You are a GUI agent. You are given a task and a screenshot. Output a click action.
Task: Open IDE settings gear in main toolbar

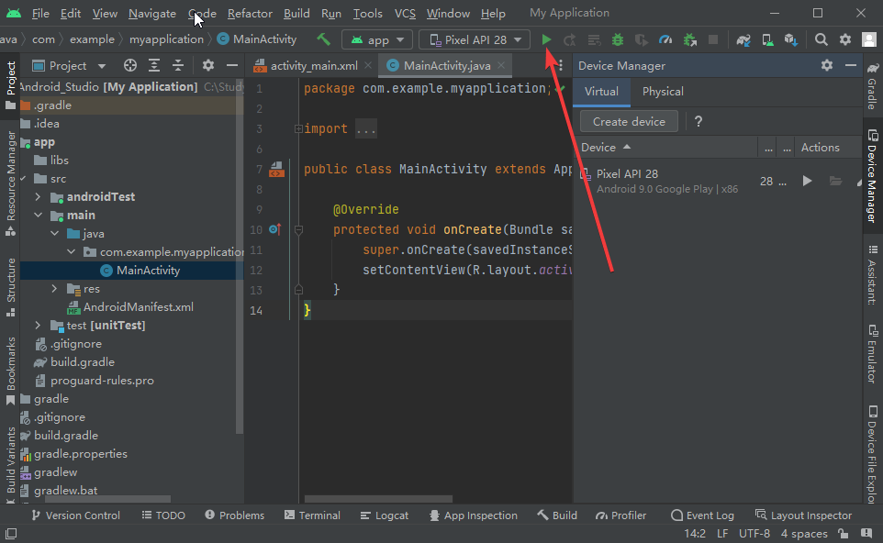(x=845, y=39)
